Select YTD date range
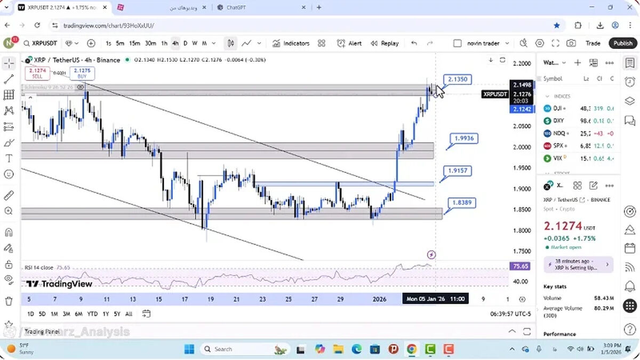Viewport: 640px width, 360px height. click(92, 314)
